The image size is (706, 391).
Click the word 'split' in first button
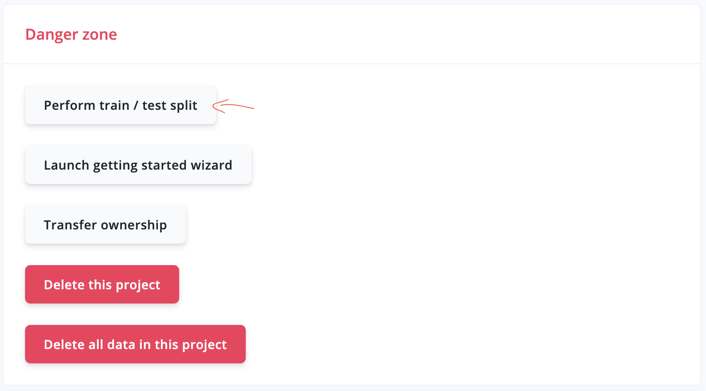(184, 106)
